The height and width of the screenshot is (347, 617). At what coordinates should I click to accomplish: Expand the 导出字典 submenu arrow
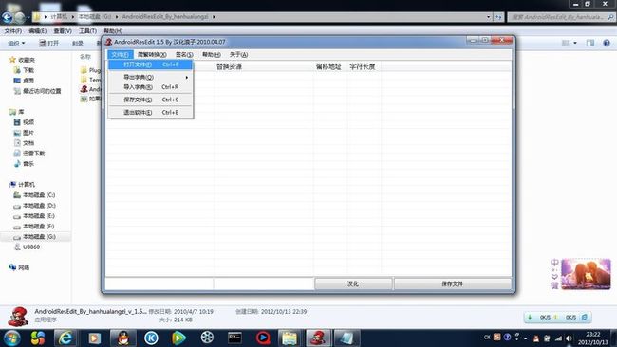(187, 78)
